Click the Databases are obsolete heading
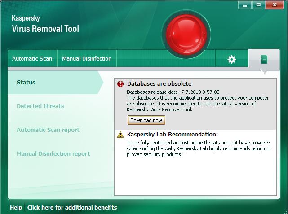The height and width of the screenshot is (214, 288). click(159, 83)
